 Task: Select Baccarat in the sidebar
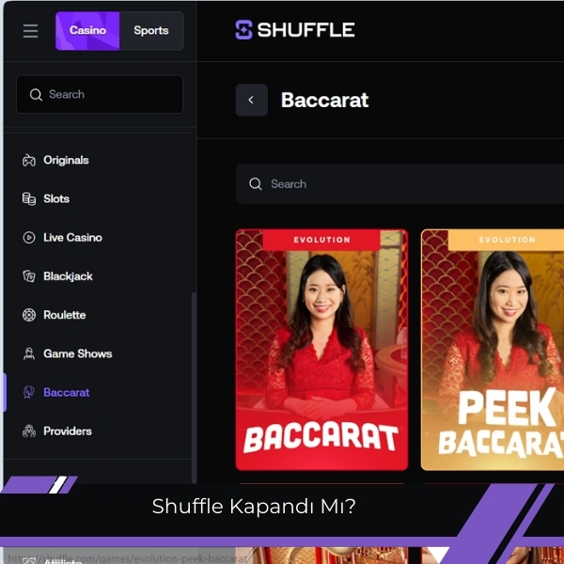(x=66, y=392)
